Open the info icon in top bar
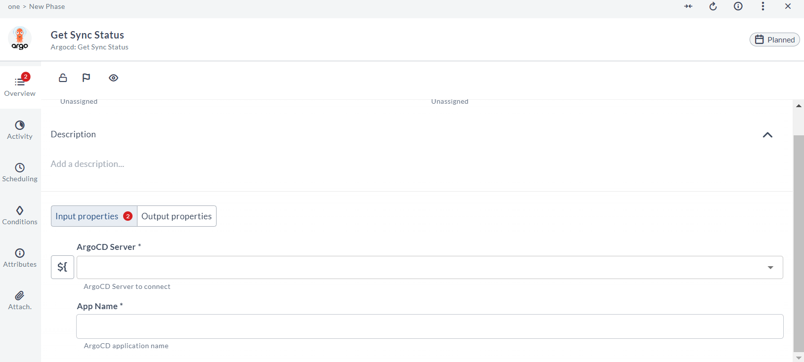This screenshot has height=362, width=804. click(x=738, y=6)
